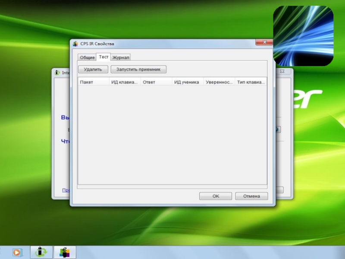Select the Тест tab
The width and height of the screenshot is (345, 259).
103,57
